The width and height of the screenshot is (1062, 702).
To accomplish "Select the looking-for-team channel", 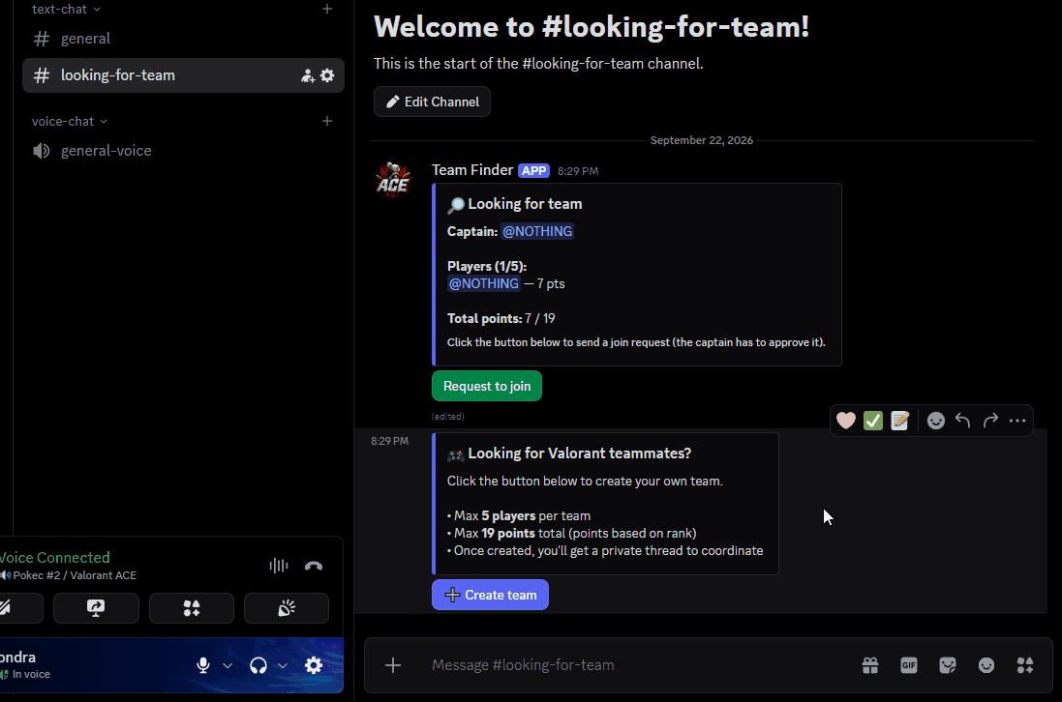I will point(183,75).
